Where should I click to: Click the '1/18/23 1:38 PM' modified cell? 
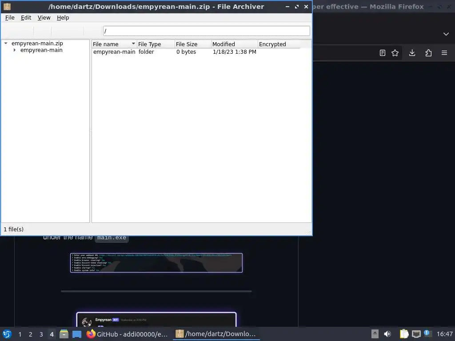pos(235,52)
